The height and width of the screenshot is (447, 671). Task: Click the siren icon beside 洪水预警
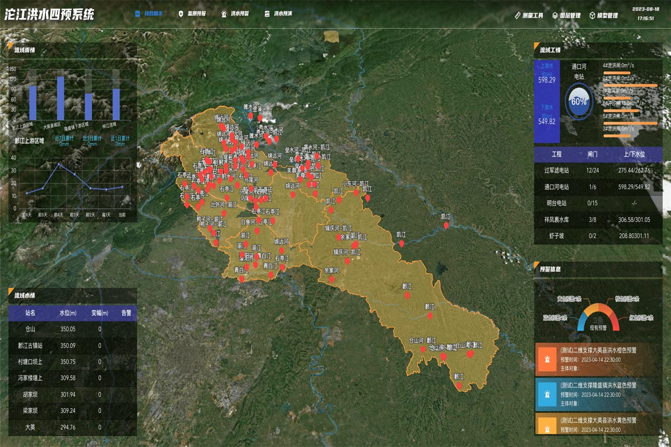click(x=224, y=14)
